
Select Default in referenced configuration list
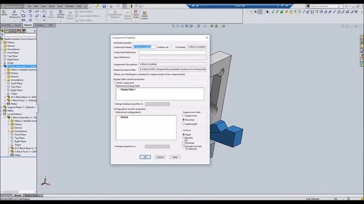click(x=124, y=117)
